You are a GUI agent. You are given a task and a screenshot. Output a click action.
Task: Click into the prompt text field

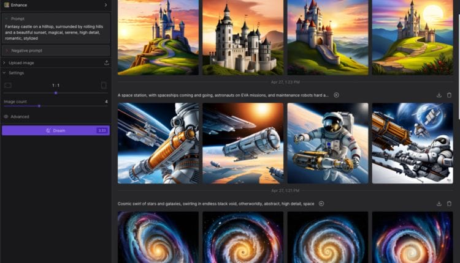point(55,32)
